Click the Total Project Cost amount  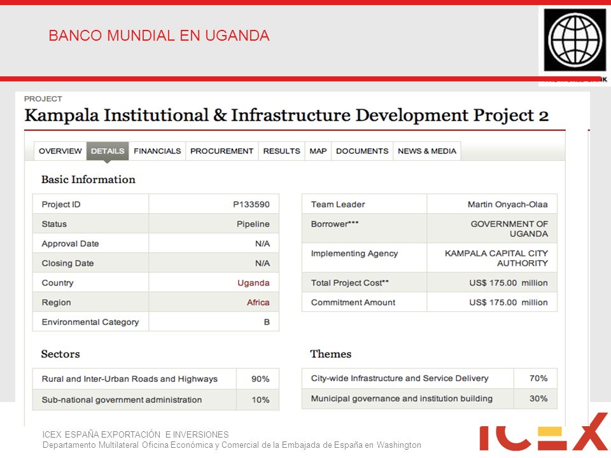(x=509, y=282)
